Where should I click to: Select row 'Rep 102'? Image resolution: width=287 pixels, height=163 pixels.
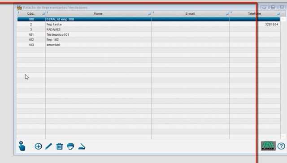(148, 40)
